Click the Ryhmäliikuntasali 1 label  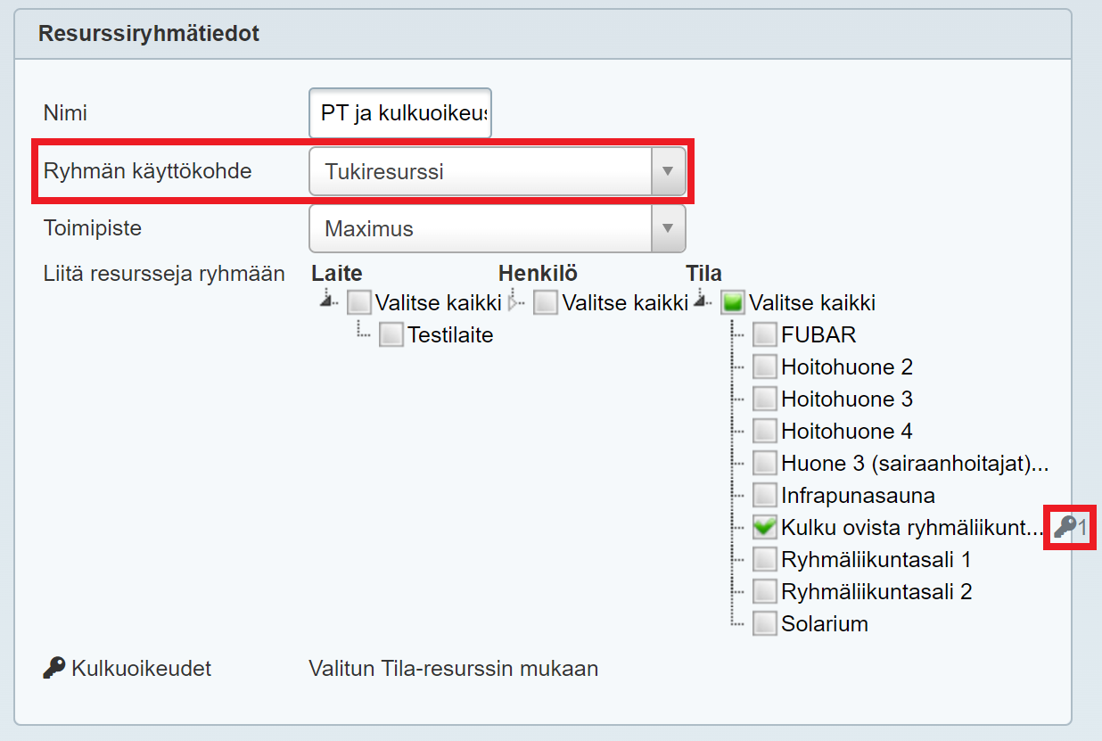coord(875,560)
